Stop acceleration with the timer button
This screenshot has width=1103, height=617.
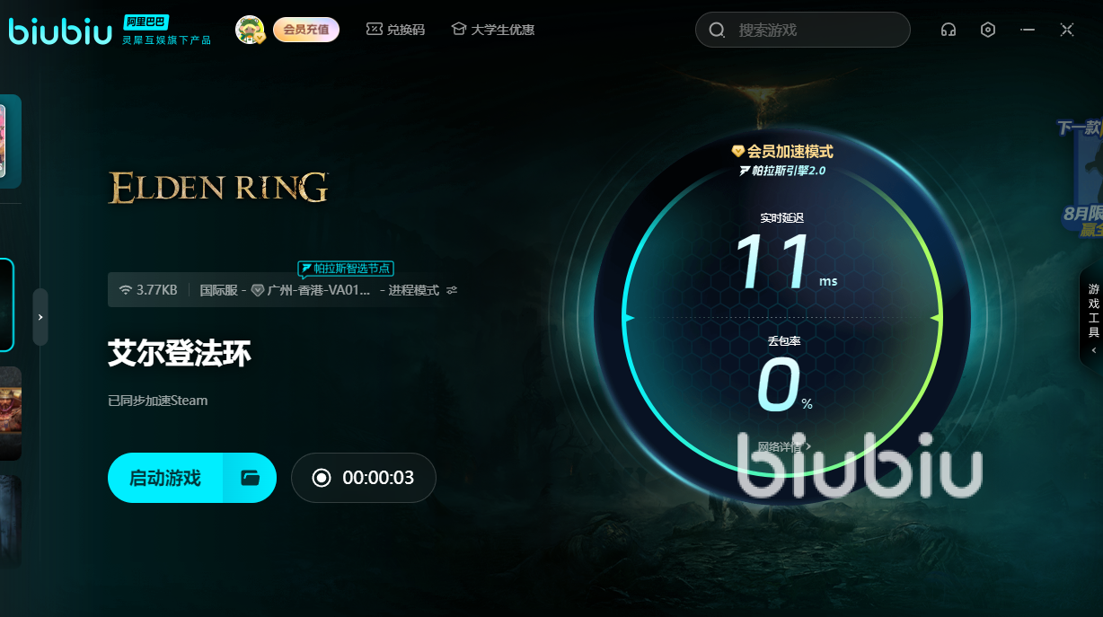click(363, 478)
